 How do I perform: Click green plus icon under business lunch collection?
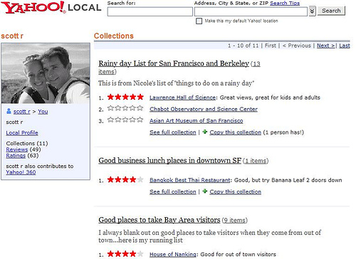[205, 191]
